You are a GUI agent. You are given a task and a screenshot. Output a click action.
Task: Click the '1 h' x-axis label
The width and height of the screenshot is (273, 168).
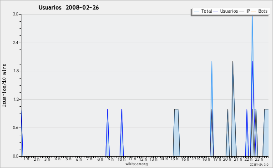point(26,159)
